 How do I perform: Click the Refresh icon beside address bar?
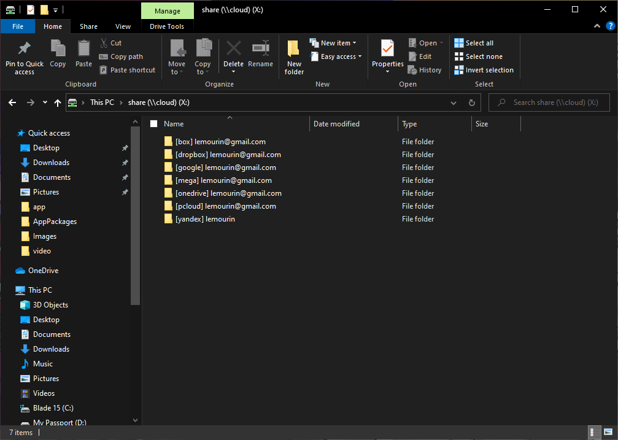(472, 102)
